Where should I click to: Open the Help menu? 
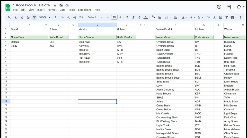(97, 10)
